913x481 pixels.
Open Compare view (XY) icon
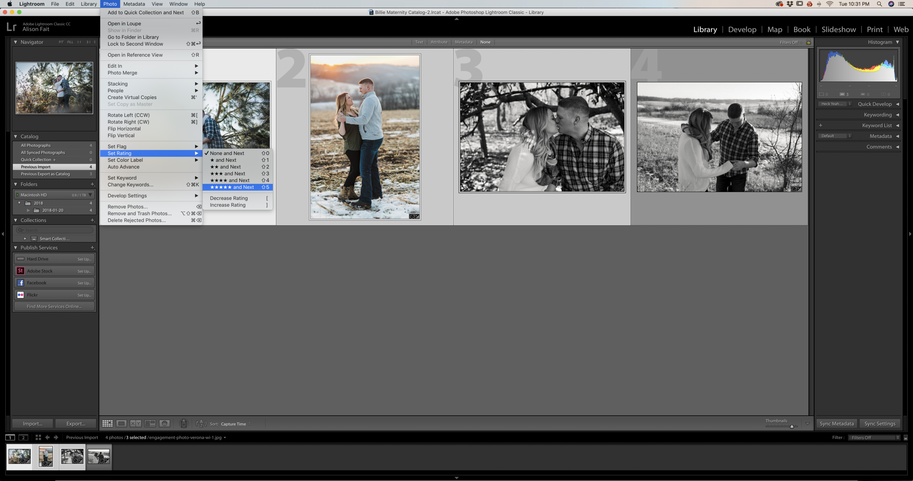click(135, 423)
